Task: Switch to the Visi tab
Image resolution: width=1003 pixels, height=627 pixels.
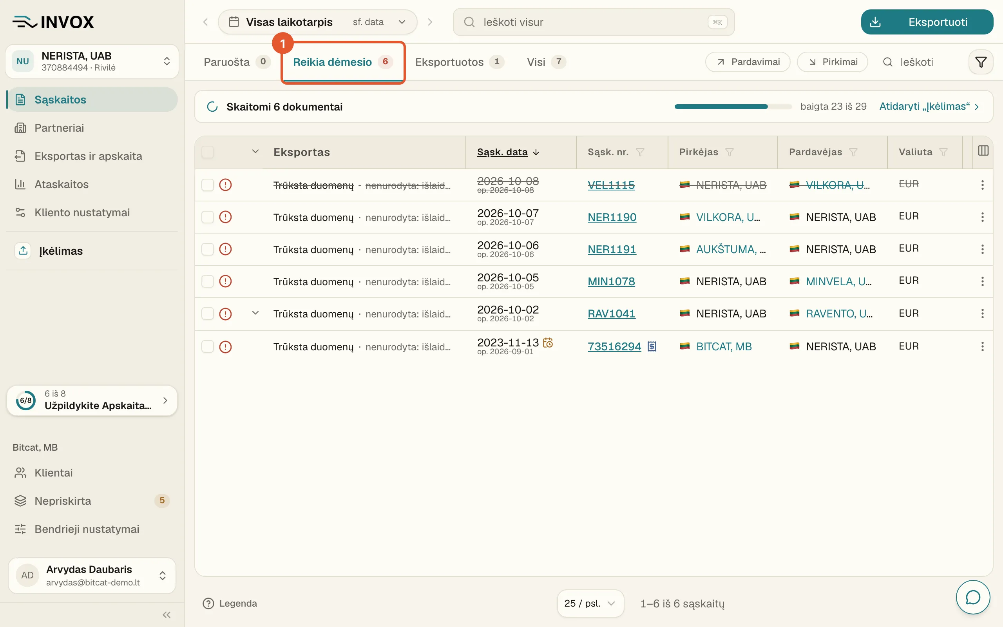Action: tap(546, 62)
